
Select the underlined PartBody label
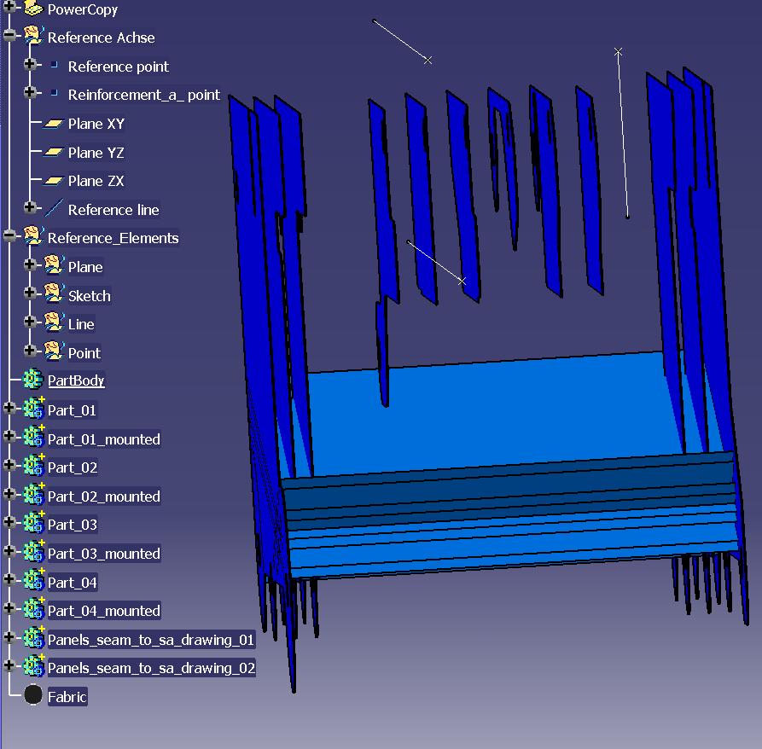click(x=76, y=380)
